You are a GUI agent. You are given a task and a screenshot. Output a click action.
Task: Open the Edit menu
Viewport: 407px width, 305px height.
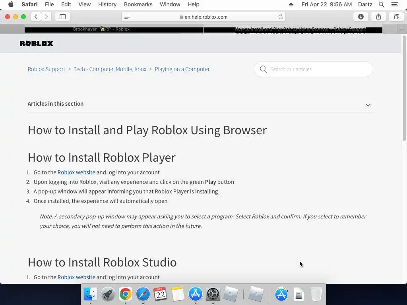[x=66, y=4]
